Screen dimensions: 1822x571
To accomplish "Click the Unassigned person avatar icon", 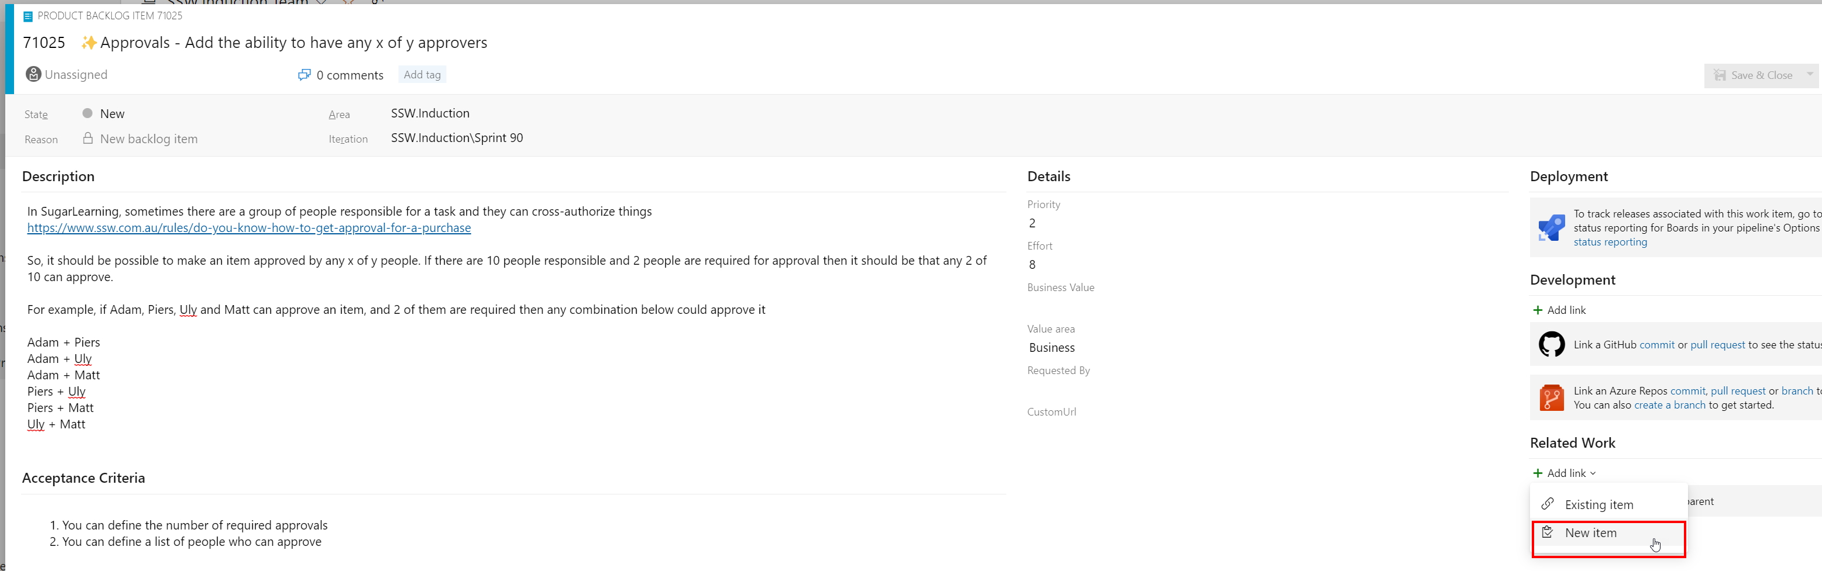I will click(33, 74).
